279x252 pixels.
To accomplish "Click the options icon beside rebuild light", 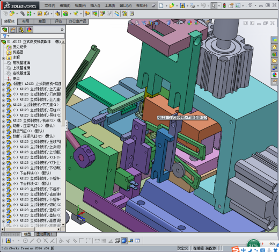I will click(231, 6).
